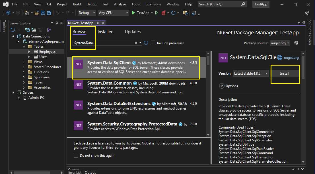Refresh the Server Explorer panel
This screenshot has height=174, width=315.
(x=13, y=30)
